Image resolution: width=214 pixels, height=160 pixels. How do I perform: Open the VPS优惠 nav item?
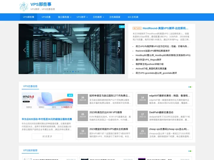pos(46,17)
